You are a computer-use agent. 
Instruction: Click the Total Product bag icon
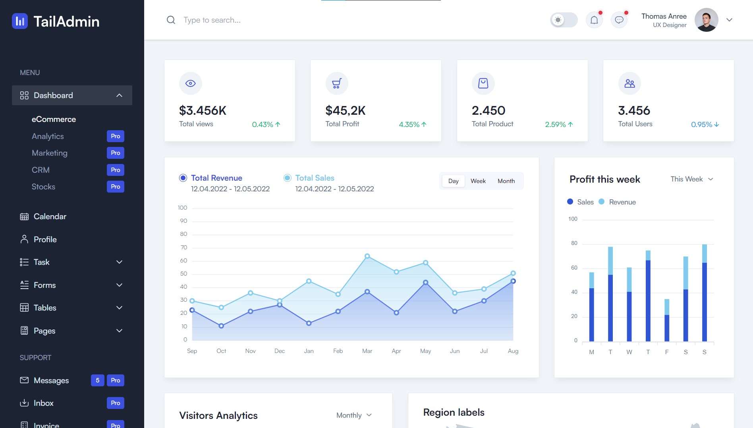pos(483,83)
